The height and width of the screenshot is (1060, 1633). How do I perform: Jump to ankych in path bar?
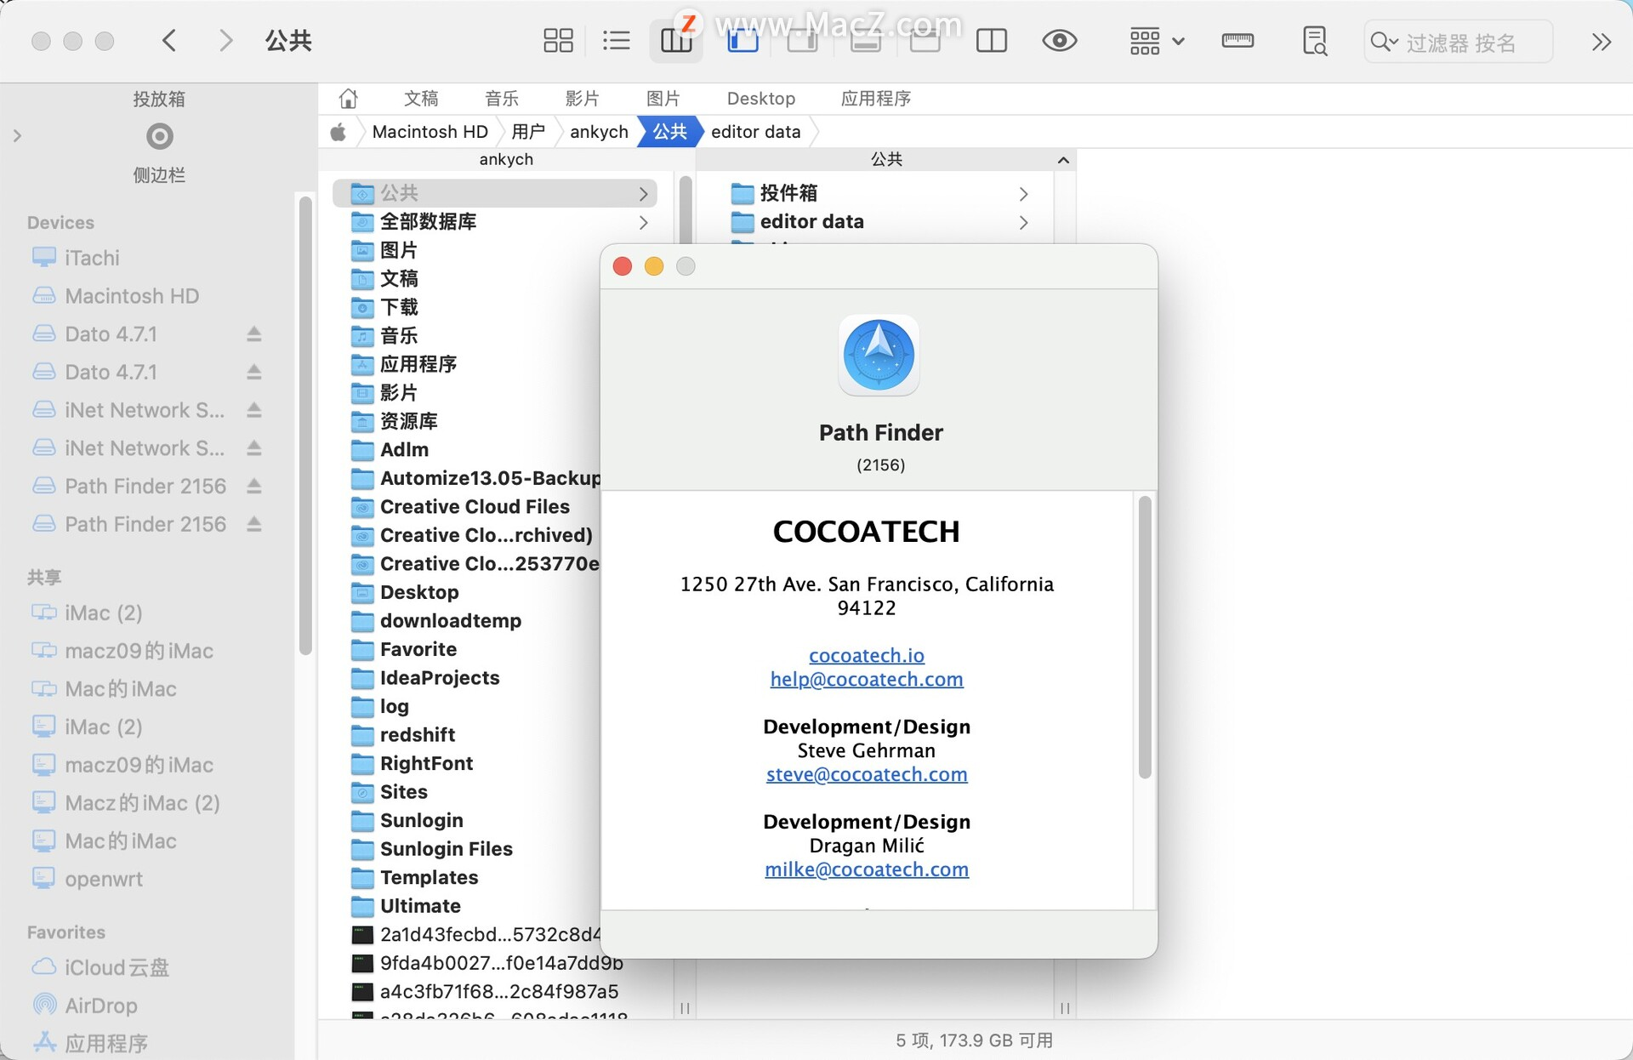click(599, 132)
